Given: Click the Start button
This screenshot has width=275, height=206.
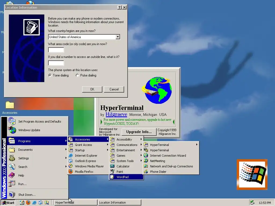Looking at the screenshot, I should coord(8,203).
